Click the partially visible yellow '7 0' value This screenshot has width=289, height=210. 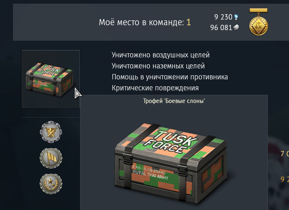(x=285, y=154)
